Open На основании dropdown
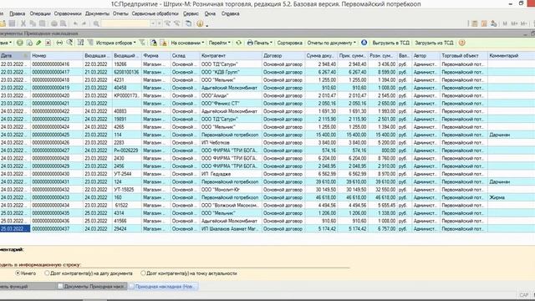Image resolution: width=535 pixels, height=301 pixels. click(x=187, y=43)
